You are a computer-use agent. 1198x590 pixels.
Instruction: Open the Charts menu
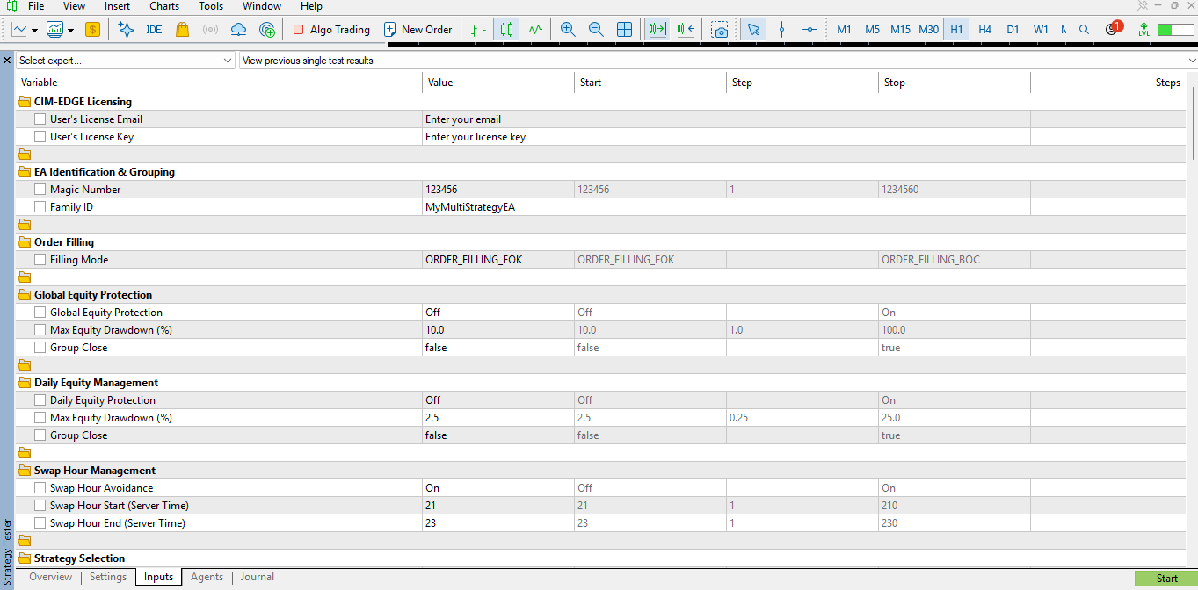coord(164,6)
